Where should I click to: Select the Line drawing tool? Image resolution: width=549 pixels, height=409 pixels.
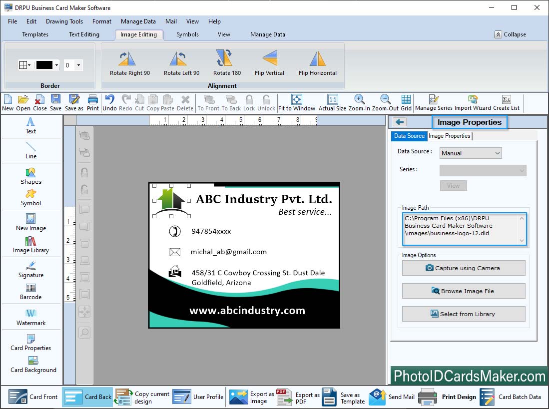coord(31,150)
